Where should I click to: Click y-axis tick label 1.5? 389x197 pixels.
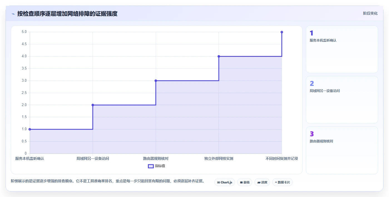click(x=24, y=117)
